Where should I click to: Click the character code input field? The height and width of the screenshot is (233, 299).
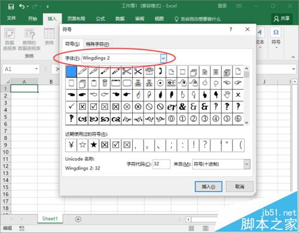pos(161,164)
